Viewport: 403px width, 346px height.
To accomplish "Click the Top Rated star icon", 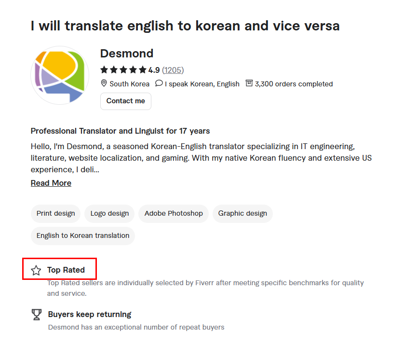I will pyautogui.click(x=36, y=270).
